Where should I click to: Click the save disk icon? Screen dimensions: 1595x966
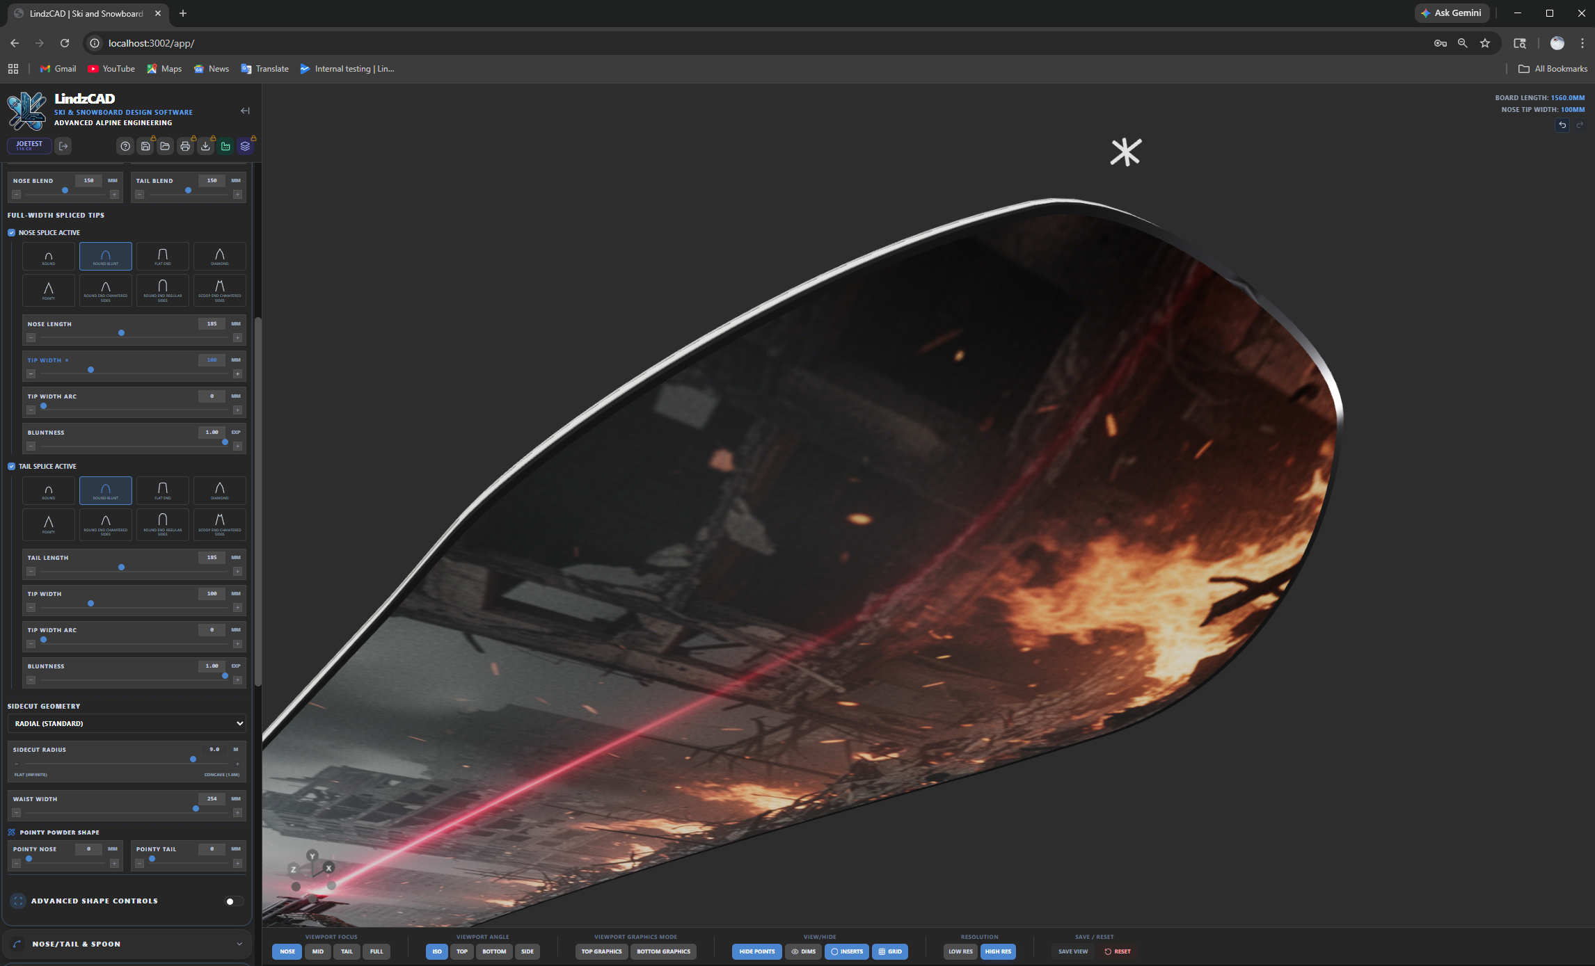[x=145, y=146]
